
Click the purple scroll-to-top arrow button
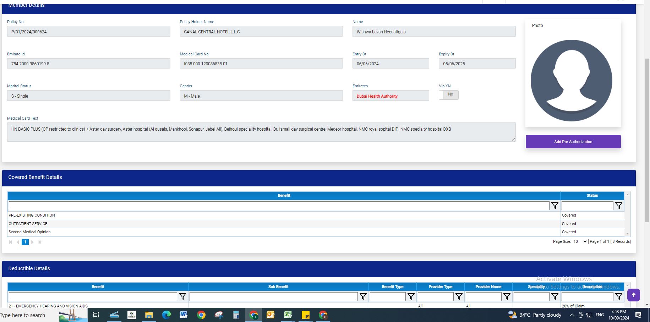coord(633,295)
